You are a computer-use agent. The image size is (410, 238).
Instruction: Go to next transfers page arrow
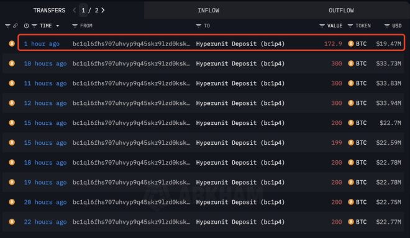(103, 10)
